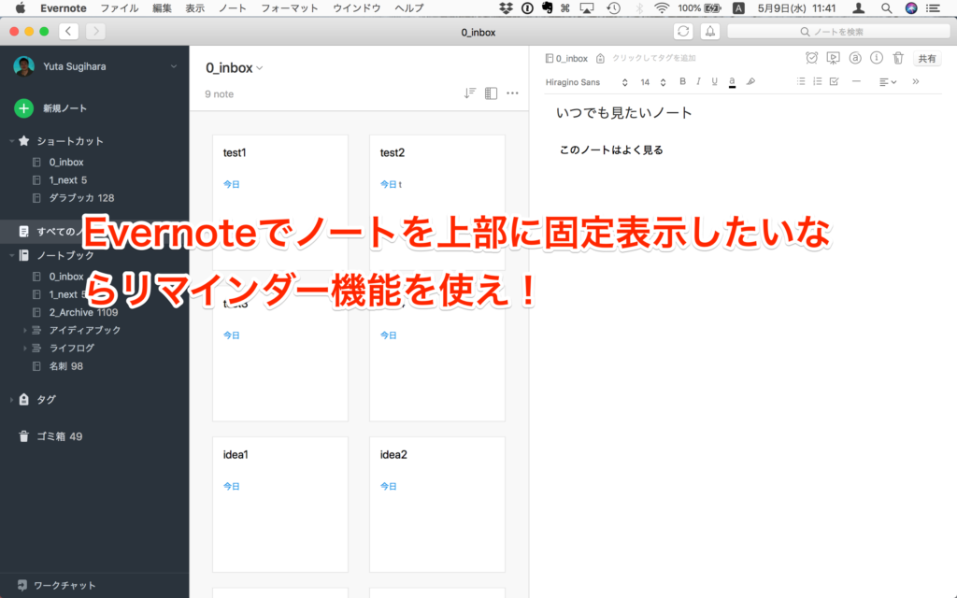This screenshot has width=957, height=598.
Task: Show more formatting tools chevron
Action: pyautogui.click(x=916, y=82)
